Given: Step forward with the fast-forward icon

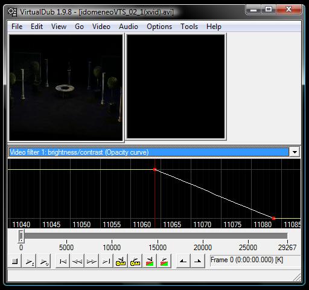Looking at the screenshot, I should click(92, 261).
